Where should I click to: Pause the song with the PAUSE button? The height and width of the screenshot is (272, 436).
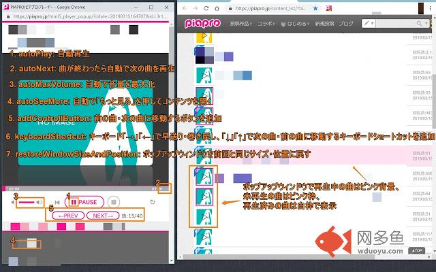tap(84, 202)
